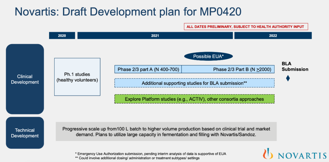Click the slide title mentioning MP0420

pos(128,12)
